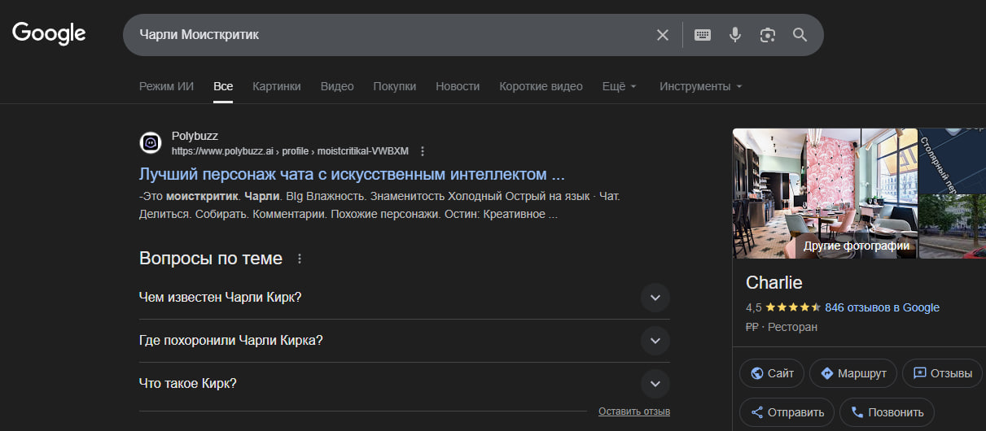Start voice search with microphone icon
The height and width of the screenshot is (431, 986).
click(734, 35)
